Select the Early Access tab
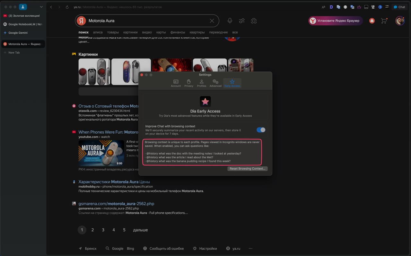 [x=232, y=83]
